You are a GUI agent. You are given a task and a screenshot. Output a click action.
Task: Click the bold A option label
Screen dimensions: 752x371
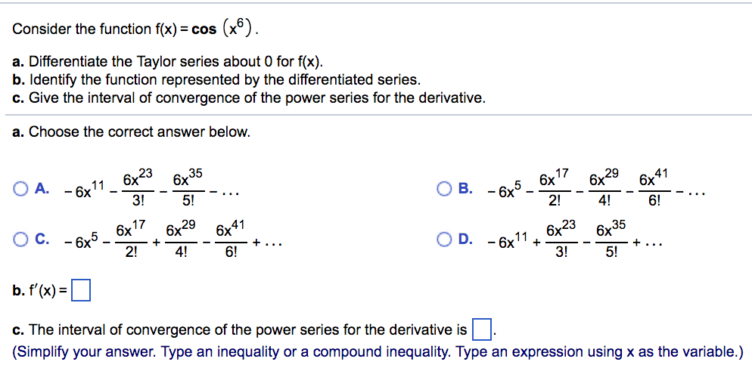coord(42,189)
